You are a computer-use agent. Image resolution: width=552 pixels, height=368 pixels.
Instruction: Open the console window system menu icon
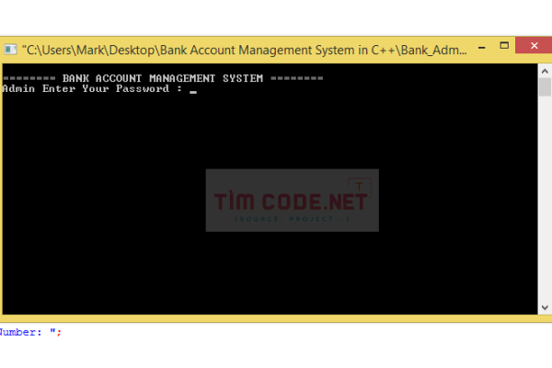[x=10, y=50]
